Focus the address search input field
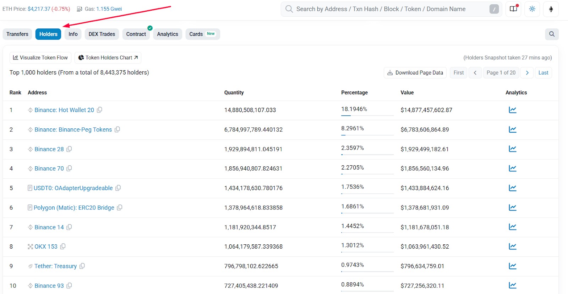The height and width of the screenshot is (294, 568). point(391,9)
